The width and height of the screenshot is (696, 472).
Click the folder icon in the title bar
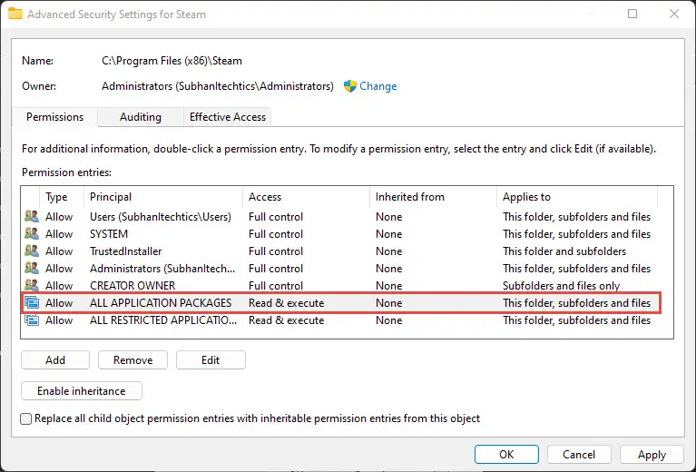coord(15,14)
